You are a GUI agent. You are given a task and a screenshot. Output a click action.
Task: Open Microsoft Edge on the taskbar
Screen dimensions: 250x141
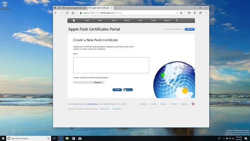click(61, 138)
